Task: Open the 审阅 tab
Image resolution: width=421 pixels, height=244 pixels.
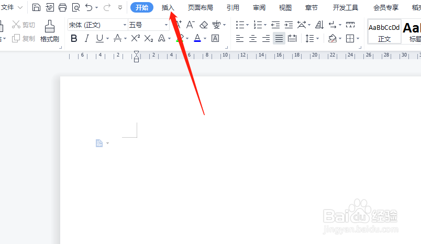Action: tap(259, 7)
